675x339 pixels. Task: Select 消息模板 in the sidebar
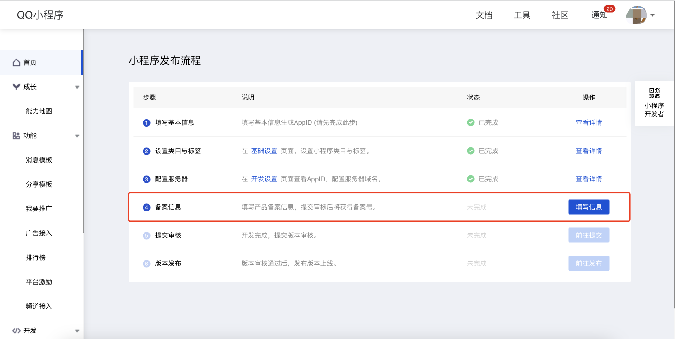(x=39, y=160)
